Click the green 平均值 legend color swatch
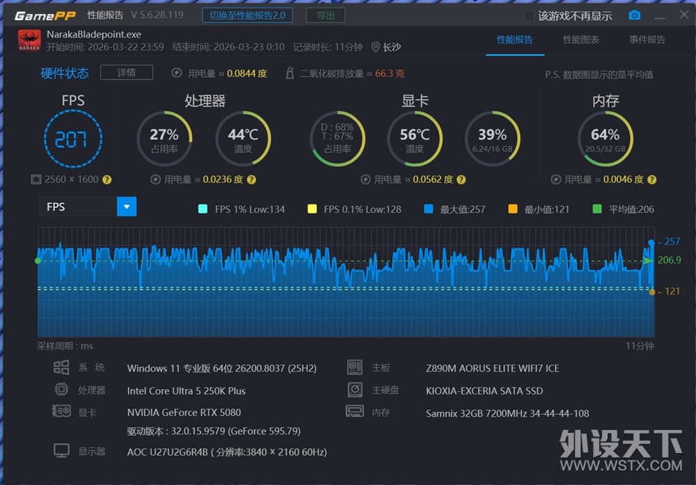This screenshot has width=696, height=485. click(596, 209)
